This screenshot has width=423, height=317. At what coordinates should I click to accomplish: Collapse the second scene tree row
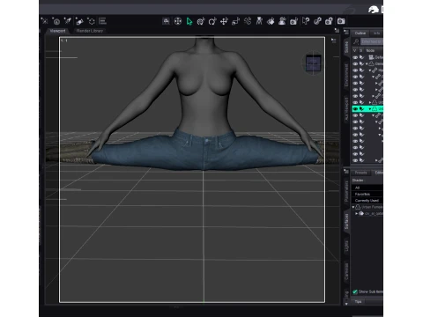click(367, 63)
